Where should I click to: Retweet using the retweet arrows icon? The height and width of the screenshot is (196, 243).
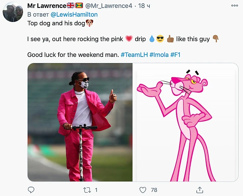tap(87, 190)
